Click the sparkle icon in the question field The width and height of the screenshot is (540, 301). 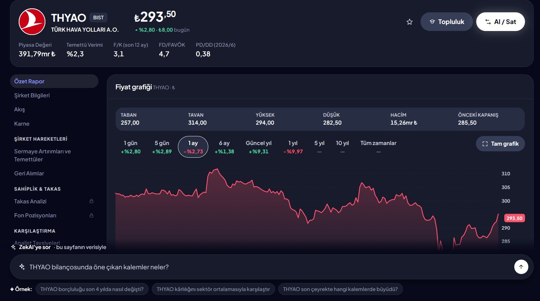(x=22, y=267)
